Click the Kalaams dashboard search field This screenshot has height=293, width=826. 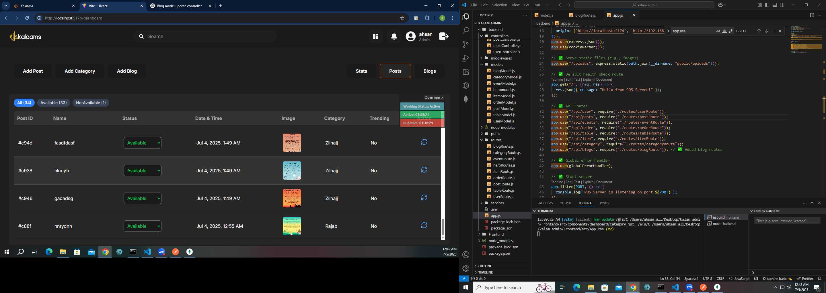(205, 36)
